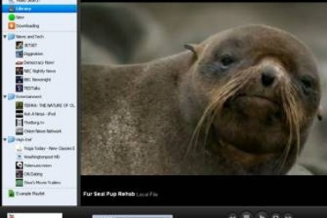Open Ask A Ninja - iPod channel

tap(39, 114)
